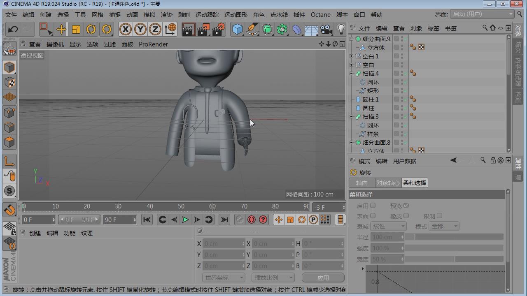Go to start of animation
This screenshot has width=527, height=296.
[147, 220]
